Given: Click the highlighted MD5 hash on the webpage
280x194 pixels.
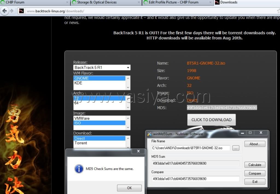Looking at the screenshot, I should (x=222, y=108).
